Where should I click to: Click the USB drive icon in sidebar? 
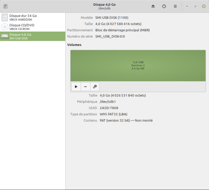[5, 36]
